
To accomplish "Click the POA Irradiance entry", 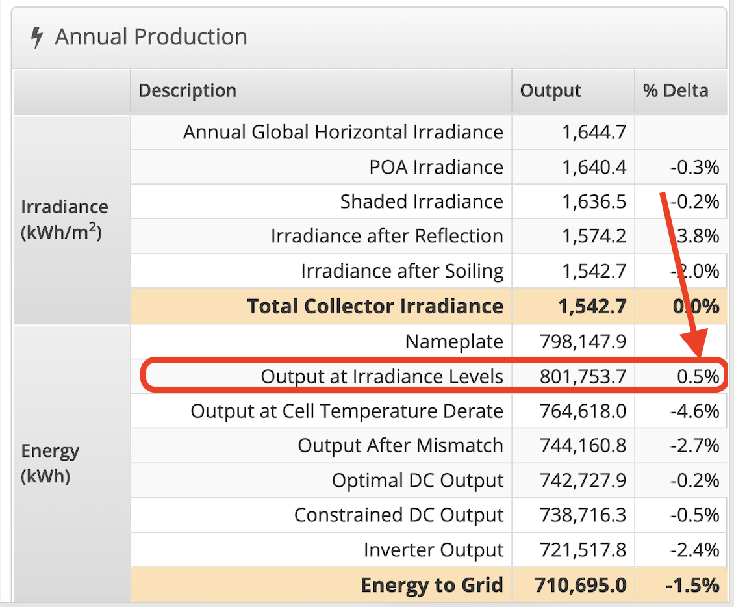I will click(x=437, y=167).
